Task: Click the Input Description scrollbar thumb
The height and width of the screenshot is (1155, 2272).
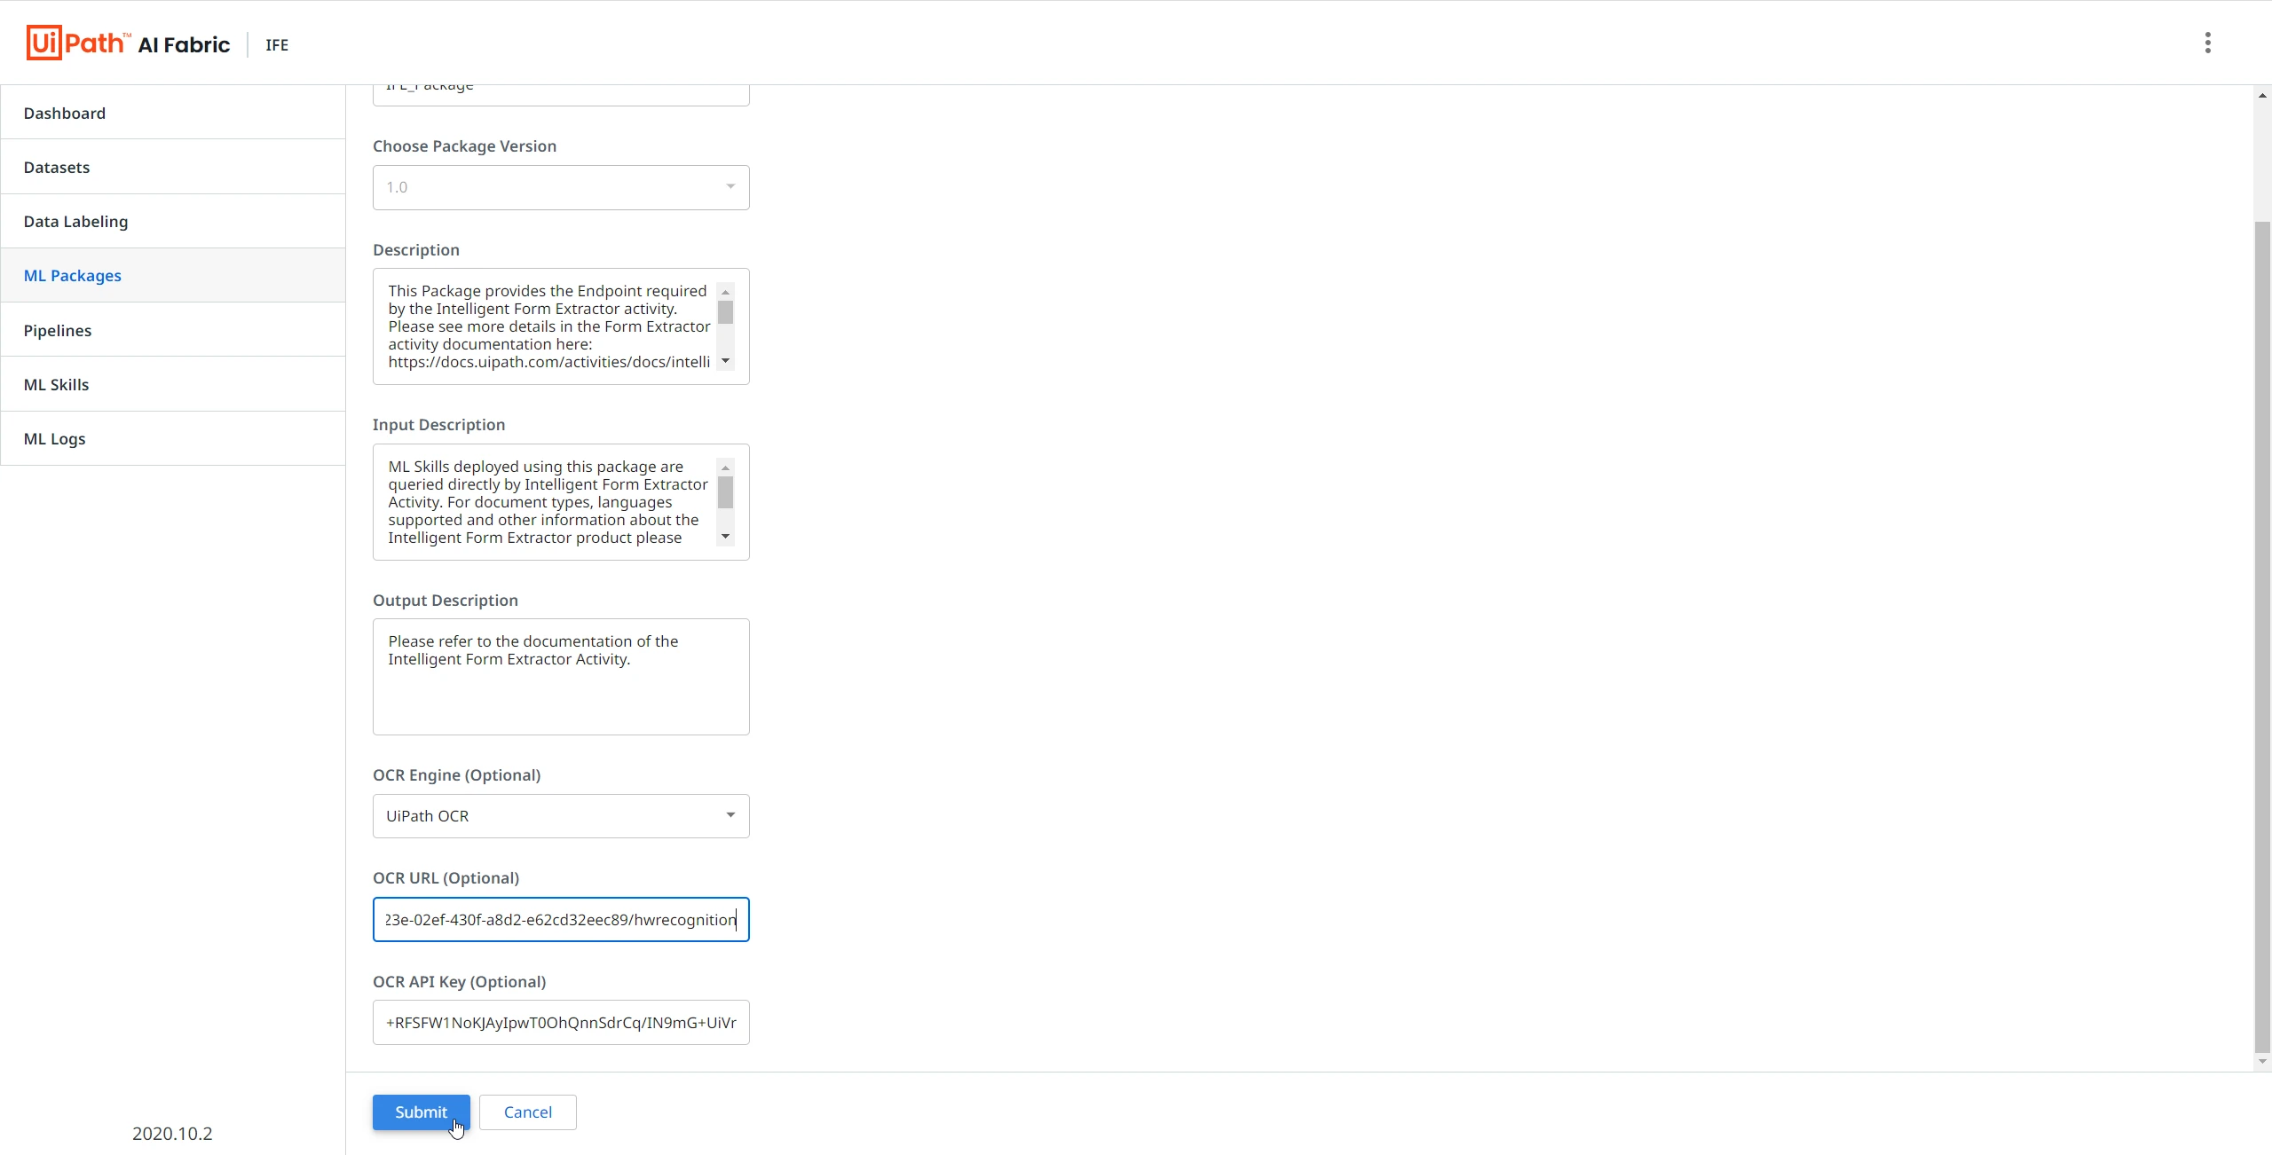Action: 725,493
